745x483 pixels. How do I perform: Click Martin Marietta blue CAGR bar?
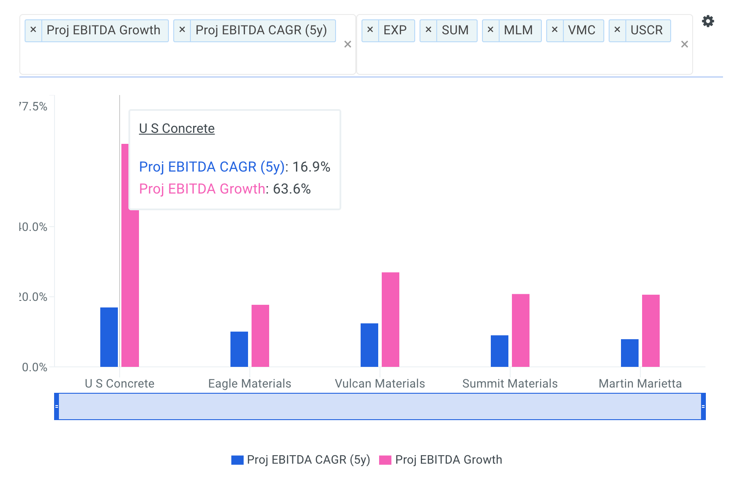630,353
